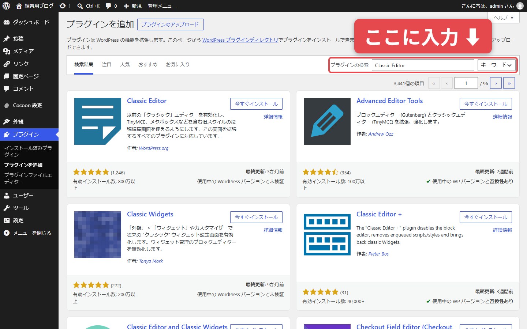527x329 pixels.
Task: Click the Classic Editor plugin thumbnail
Action: pos(98,121)
